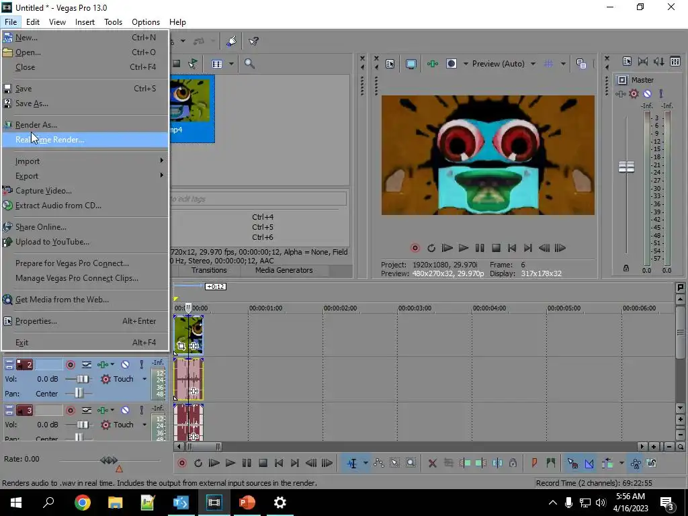Mute audio track 2

coord(125,365)
